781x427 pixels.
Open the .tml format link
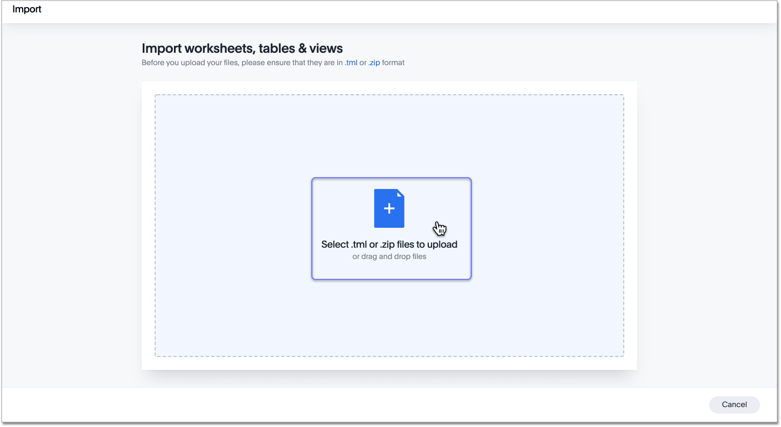(351, 62)
